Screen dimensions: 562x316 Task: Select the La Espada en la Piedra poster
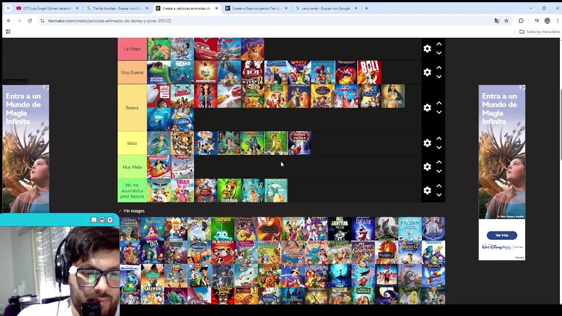pyautogui.click(x=299, y=143)
